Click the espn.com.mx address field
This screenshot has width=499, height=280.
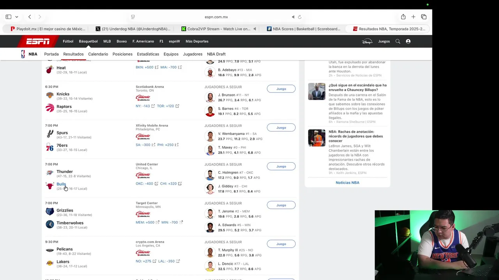point(216,17)
